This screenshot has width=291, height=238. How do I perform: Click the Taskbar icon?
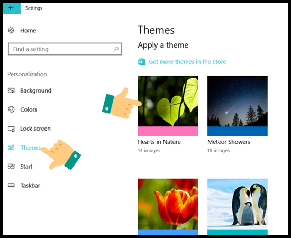pos(11,185)
